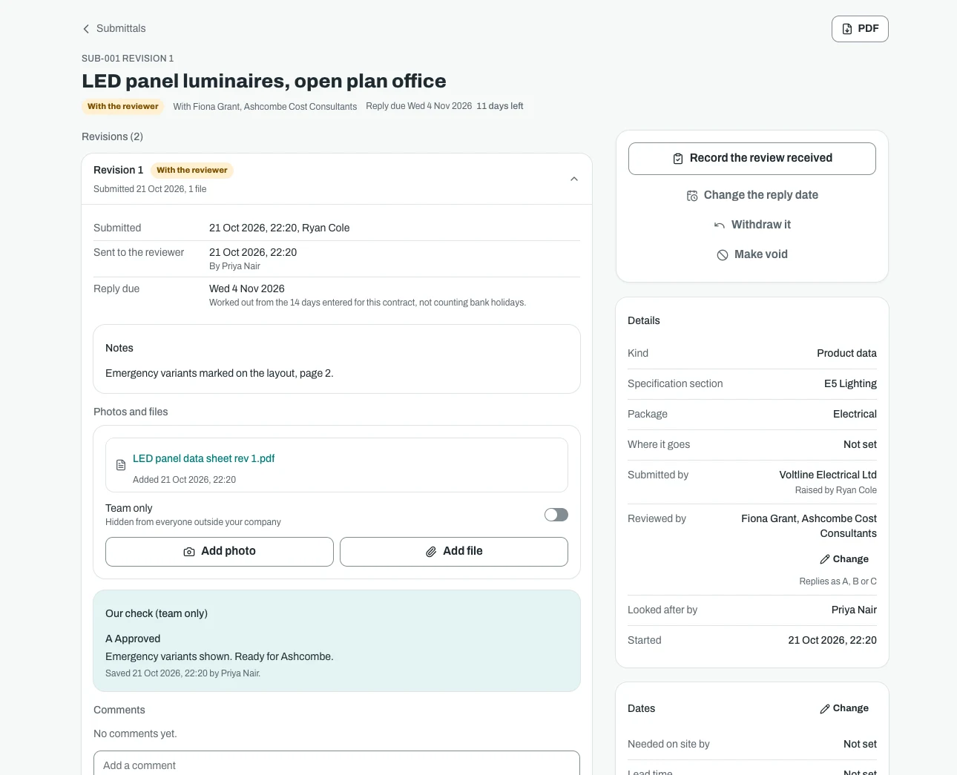Image resolution: width=957 pixels, height=775 pixels.
Task: Toggle the Team only switch
Action: pos(556,515)
